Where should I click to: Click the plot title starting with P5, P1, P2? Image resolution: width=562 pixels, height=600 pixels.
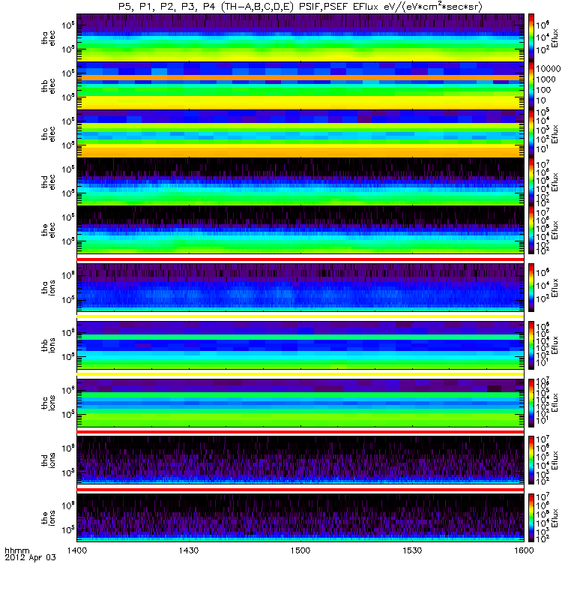pyautogui.click(x=300, y=7)
